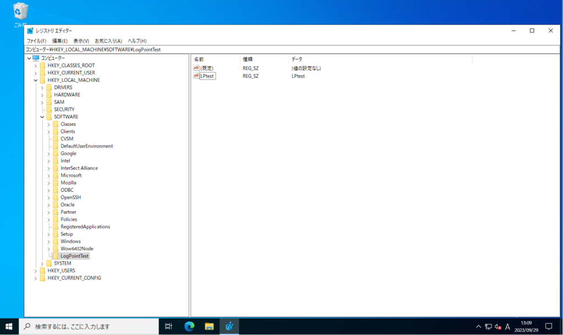This screenshot has height=335, width=563.
Task: Click the registry editor title bar icon
Action: click(30, 31)
